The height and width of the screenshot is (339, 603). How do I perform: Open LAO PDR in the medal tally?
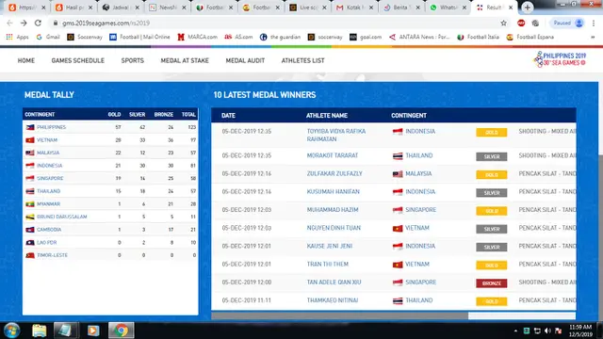point(46,243)
